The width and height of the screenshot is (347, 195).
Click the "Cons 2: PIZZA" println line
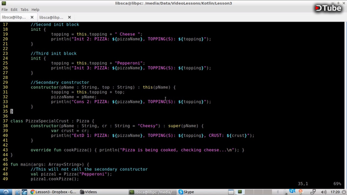click(x=131, y=102)
